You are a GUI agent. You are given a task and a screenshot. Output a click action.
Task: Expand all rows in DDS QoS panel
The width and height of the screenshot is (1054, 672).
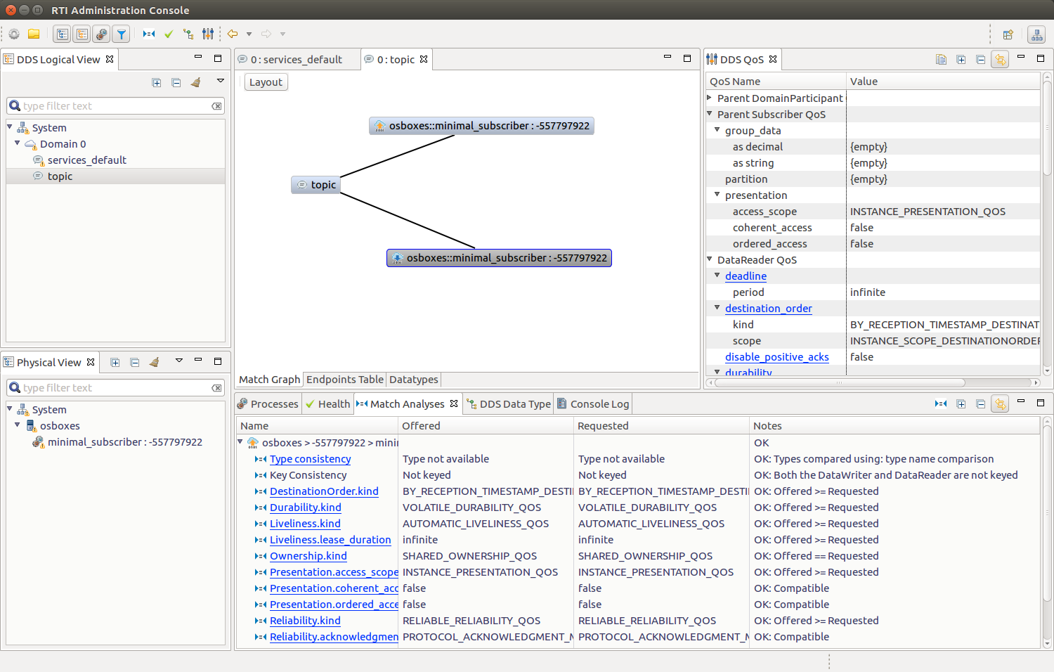pyautogui.click(x=961, y=60)
